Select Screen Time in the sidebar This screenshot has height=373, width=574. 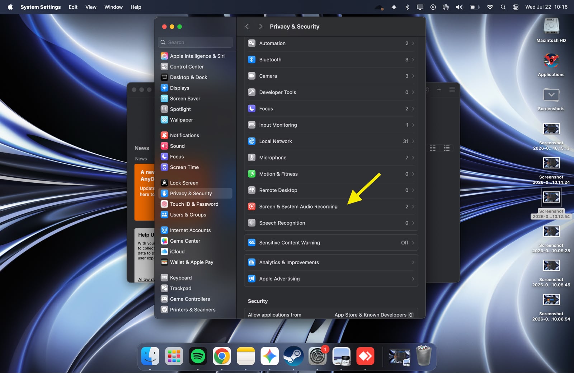tap(195, 167)
